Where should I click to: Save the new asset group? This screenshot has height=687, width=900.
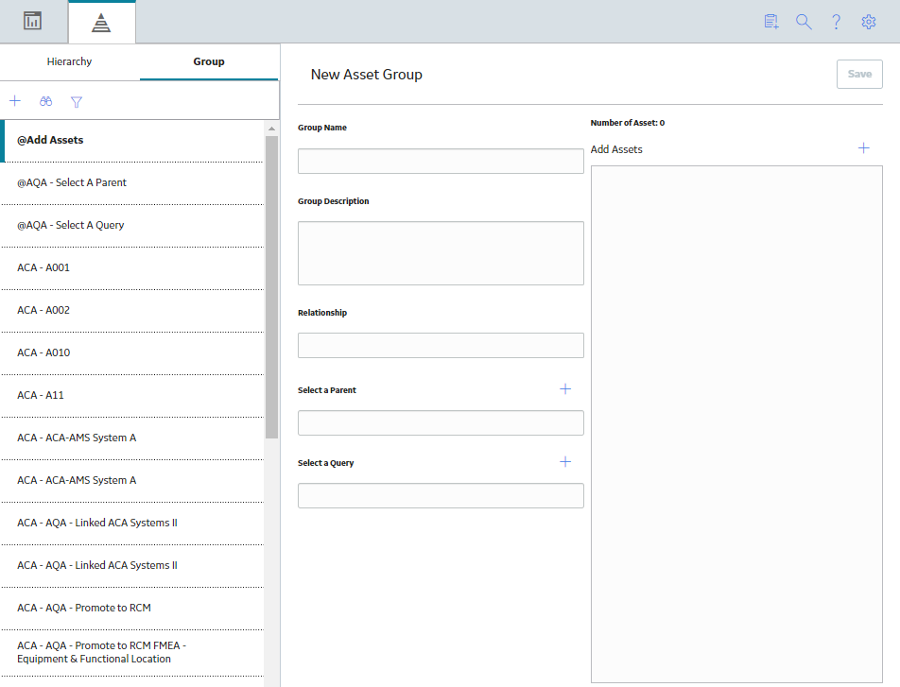(859, 74)
